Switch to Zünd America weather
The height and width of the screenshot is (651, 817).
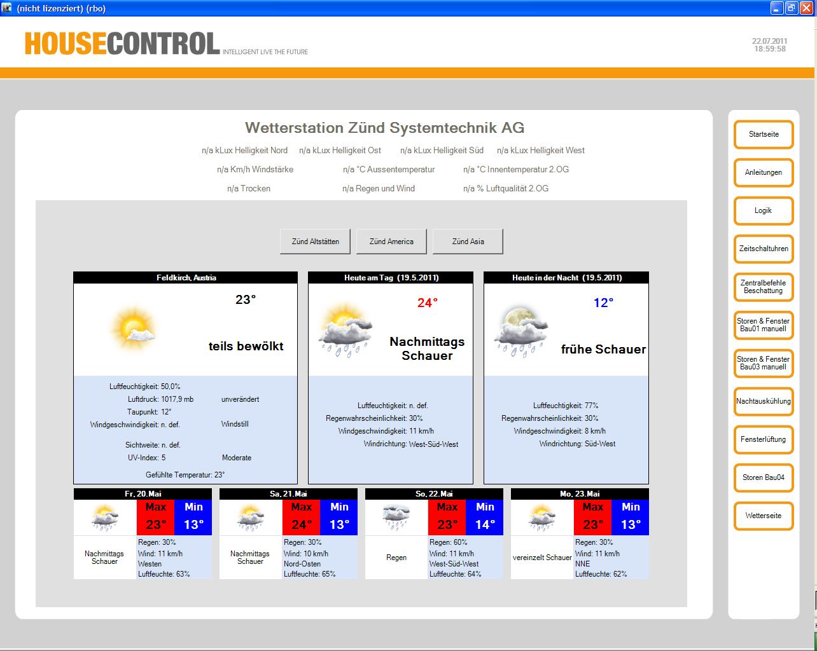click(391, 242)
